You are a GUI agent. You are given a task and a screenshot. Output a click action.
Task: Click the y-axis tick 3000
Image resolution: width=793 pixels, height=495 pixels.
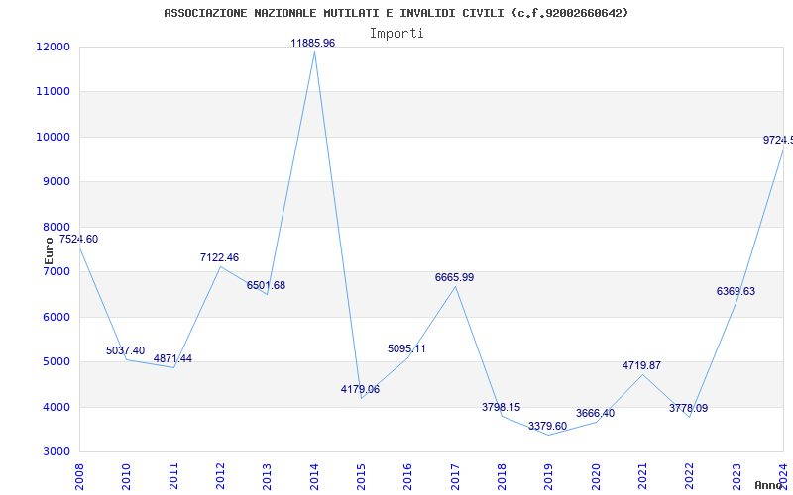click(56, 451)
